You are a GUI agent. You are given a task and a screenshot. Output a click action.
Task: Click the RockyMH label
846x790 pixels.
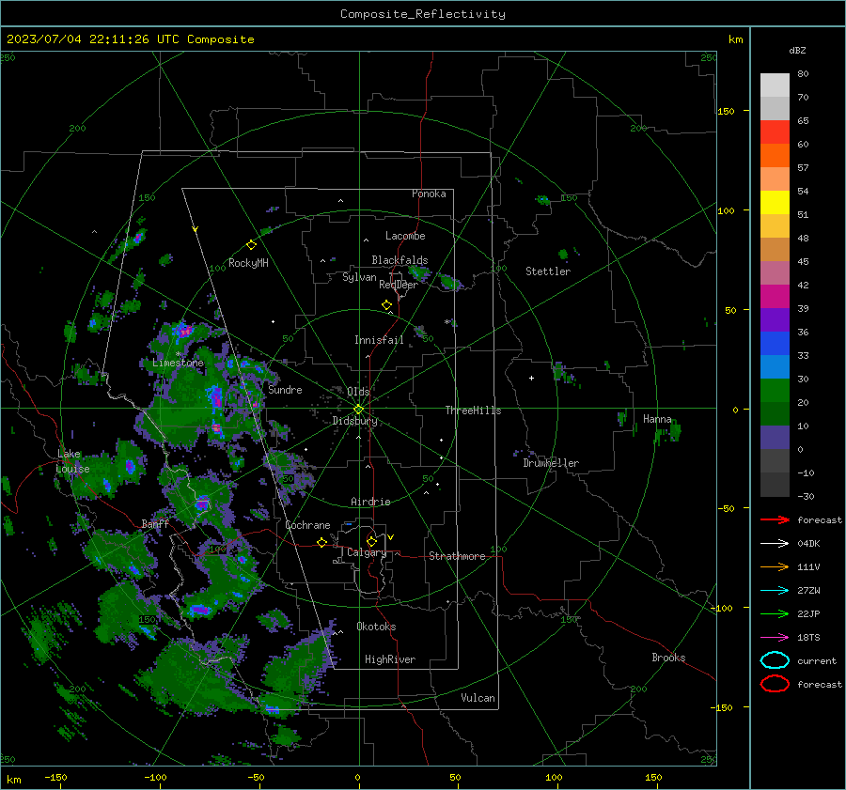pyautogui.click(x=248, y=263)
